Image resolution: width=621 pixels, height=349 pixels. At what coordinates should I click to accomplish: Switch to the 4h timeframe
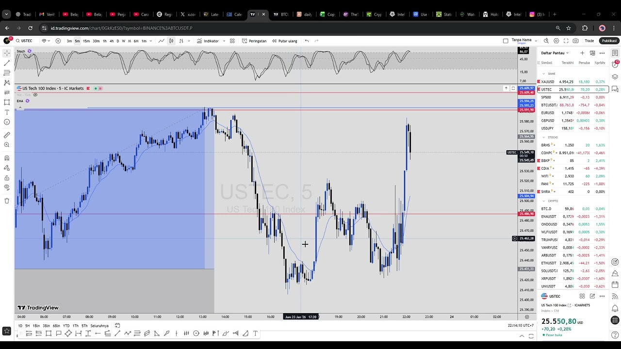pos(111,41)
